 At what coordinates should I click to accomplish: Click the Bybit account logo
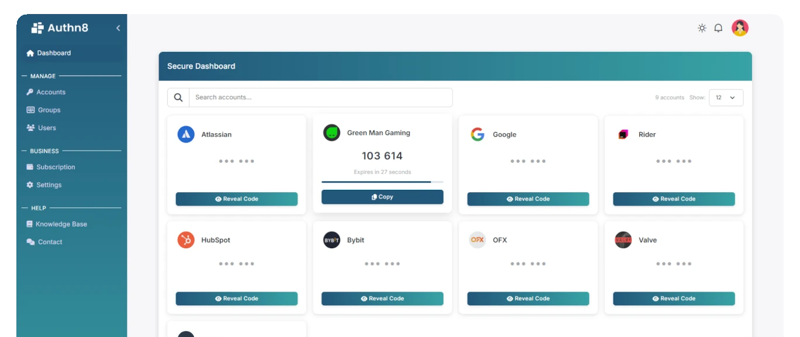[330, 239]
